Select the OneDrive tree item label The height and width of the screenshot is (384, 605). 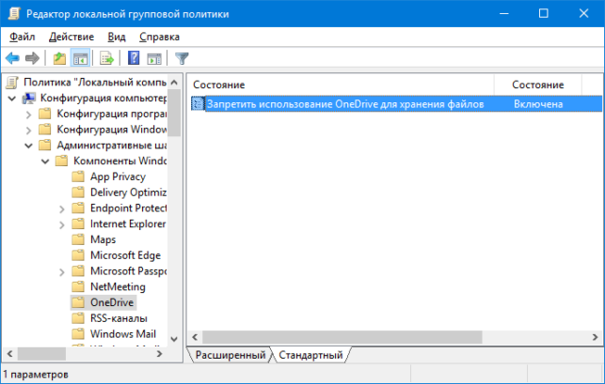tap(112, 302)
